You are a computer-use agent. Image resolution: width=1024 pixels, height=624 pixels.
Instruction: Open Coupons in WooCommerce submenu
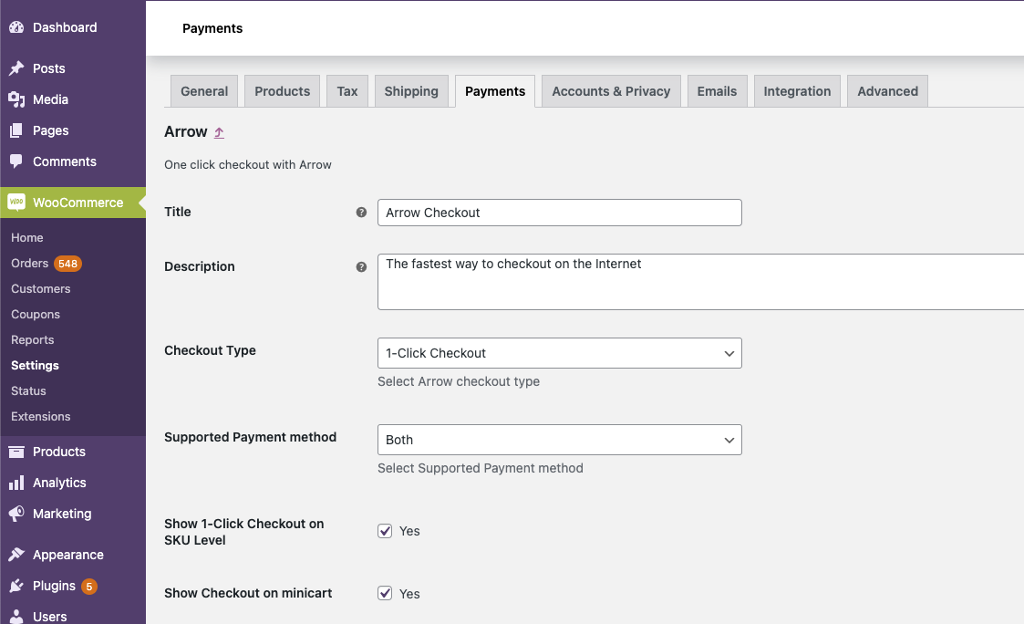coord(36,315)
